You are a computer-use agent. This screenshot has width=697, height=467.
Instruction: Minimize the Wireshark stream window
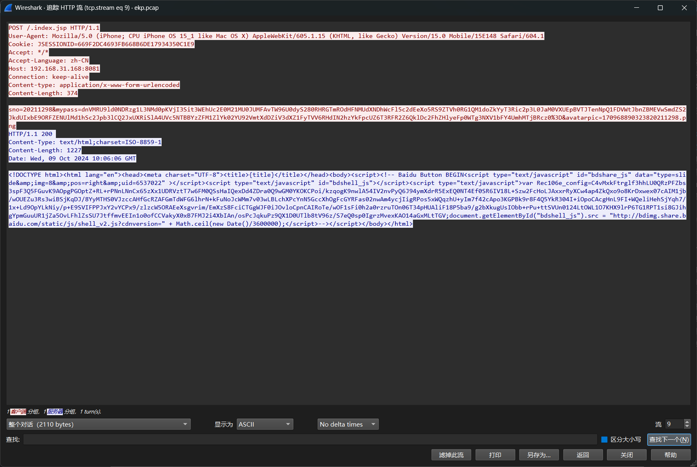click(637, 8)
